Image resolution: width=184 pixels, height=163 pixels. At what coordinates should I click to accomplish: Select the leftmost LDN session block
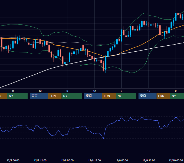coord(55,96)
